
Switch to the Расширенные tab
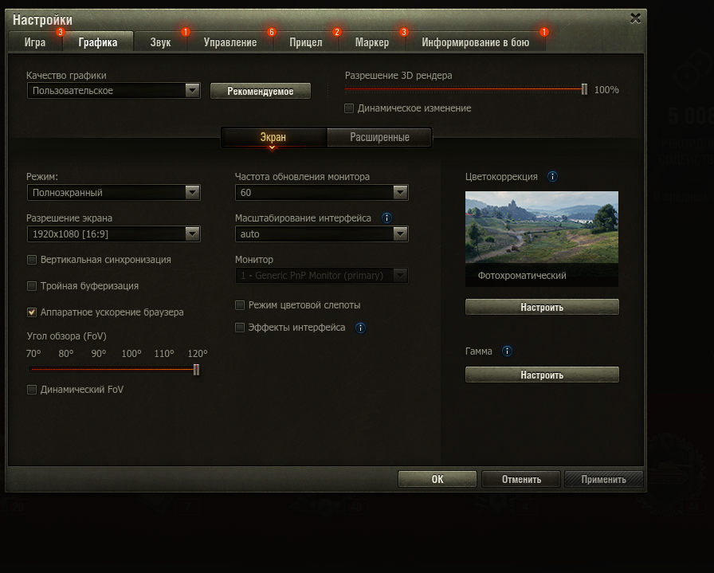tap(379, 136)
